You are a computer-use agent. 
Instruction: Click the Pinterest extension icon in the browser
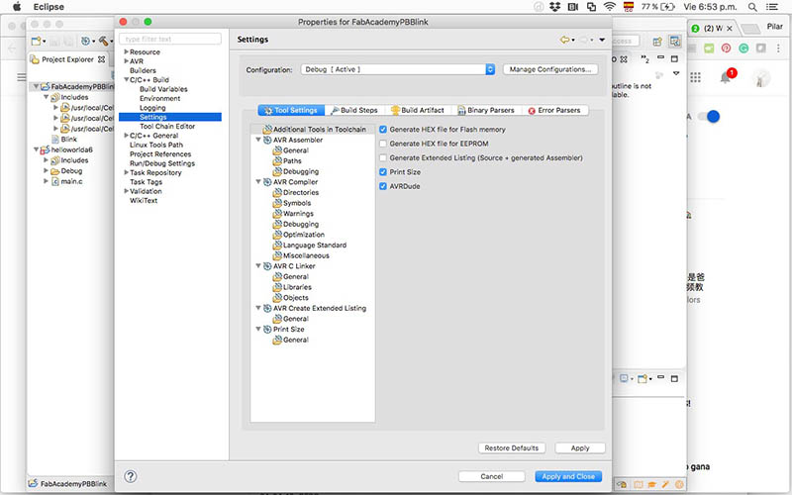(x=726, y=48)
